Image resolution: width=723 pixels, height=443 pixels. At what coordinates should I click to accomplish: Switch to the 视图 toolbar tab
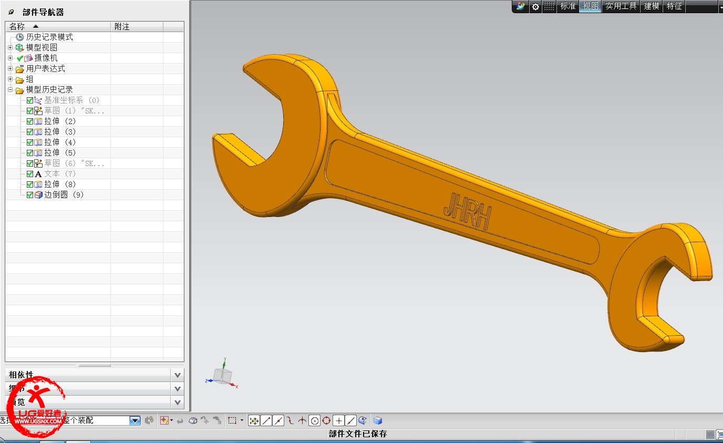pyautogui.click(x=591, y=6)
